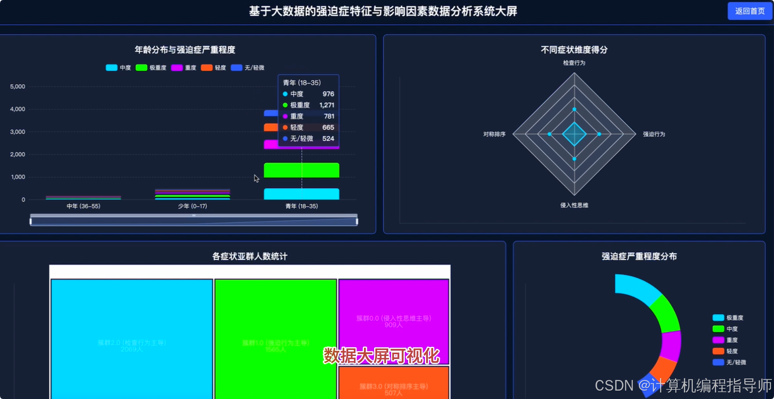Click the 中年 (36–55) x-axis label
The height and width of the screenshot is (399, 774).
coord(83,206)
